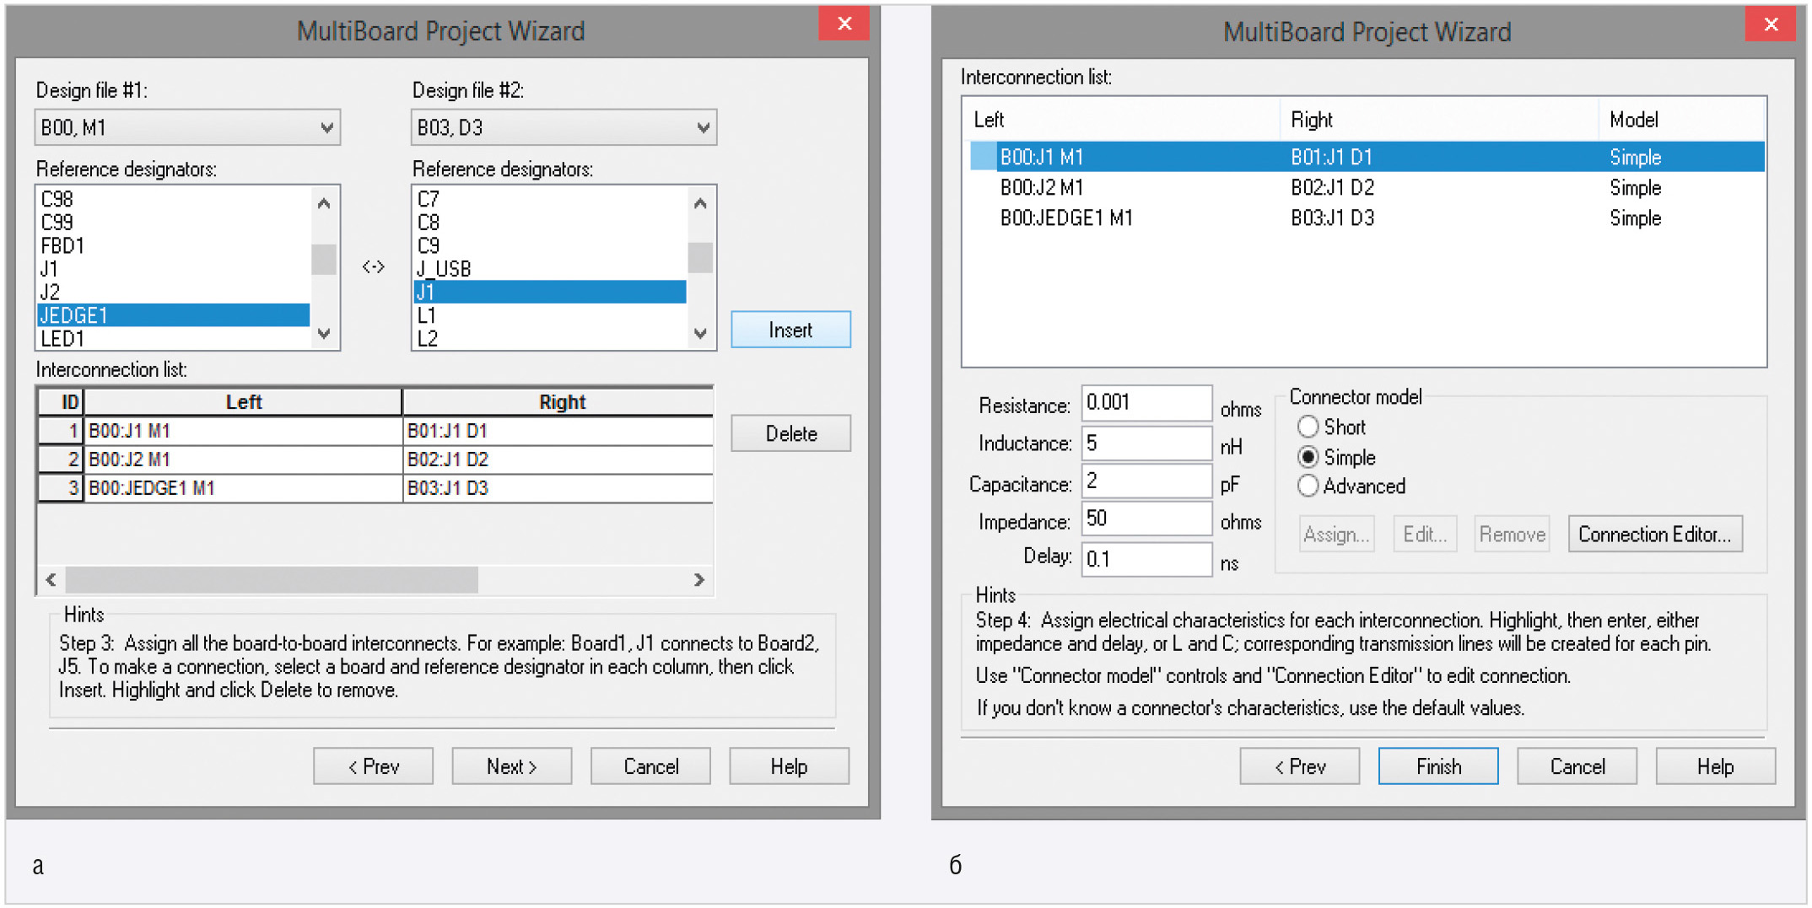The image size is (1812, 908).
Task: Select the Short connector model option
Action: coord(1308,427)
